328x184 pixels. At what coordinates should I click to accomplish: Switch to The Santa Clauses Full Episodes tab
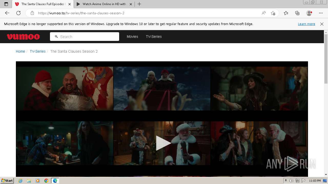click(43, 4)
